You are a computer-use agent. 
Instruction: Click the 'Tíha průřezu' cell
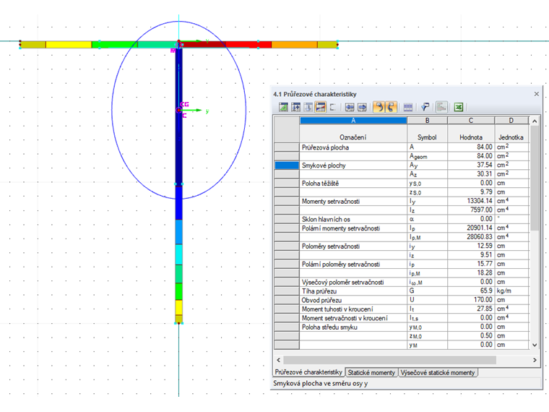click(353, 291)
